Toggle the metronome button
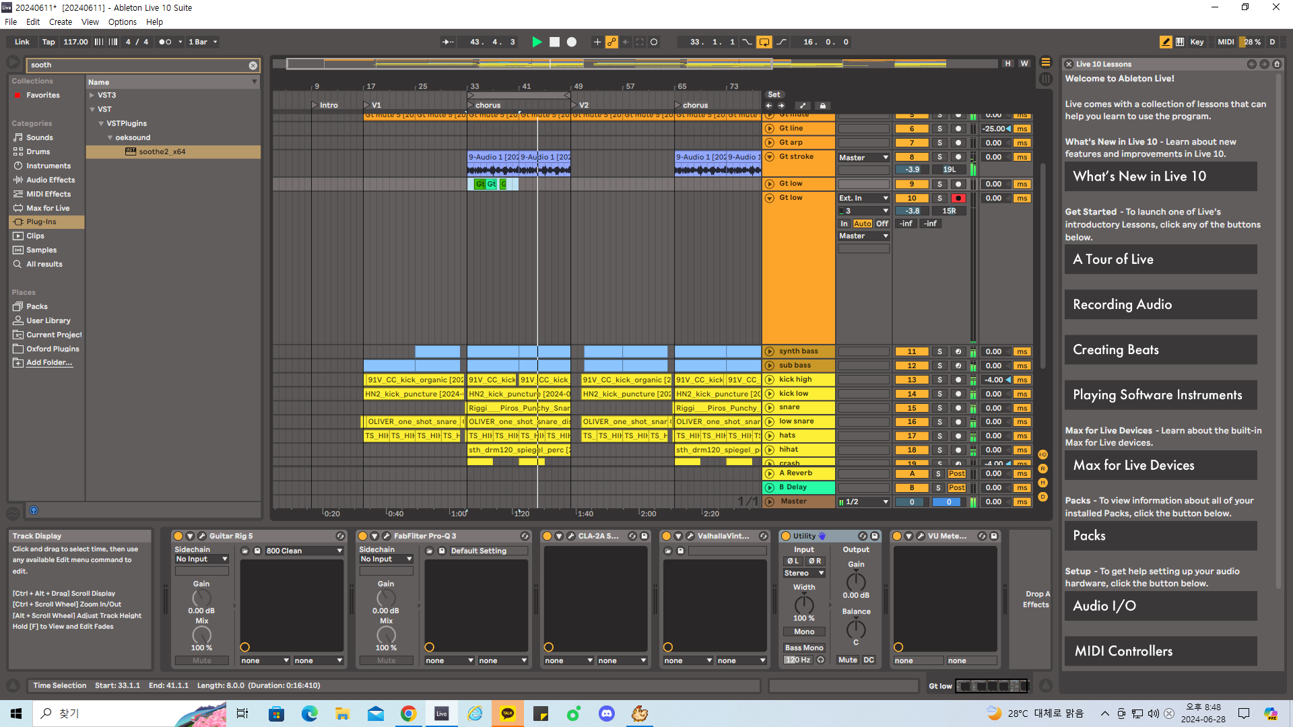 coord(165,42)
